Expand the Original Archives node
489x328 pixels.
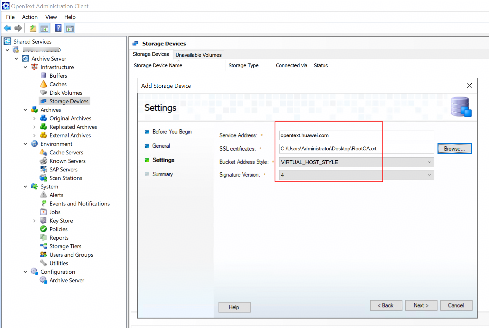(34, 118)
